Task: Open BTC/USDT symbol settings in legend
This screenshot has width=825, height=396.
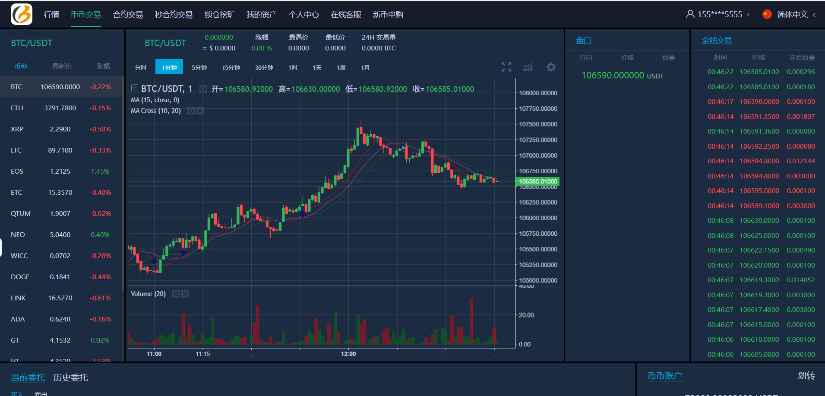Action: point(202,89)
